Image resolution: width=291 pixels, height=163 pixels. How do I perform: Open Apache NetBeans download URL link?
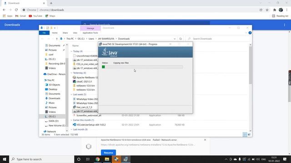point(148,145)
